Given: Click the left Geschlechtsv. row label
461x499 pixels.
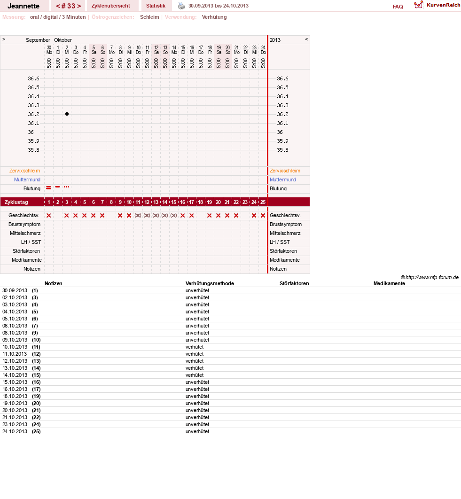Looking at the screenshot, I should 24,216.
